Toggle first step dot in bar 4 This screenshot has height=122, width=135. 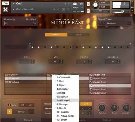[109, 47]
